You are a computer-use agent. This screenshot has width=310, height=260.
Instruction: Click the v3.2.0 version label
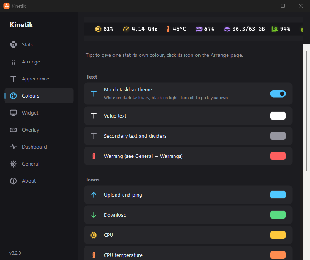[15, 253]
